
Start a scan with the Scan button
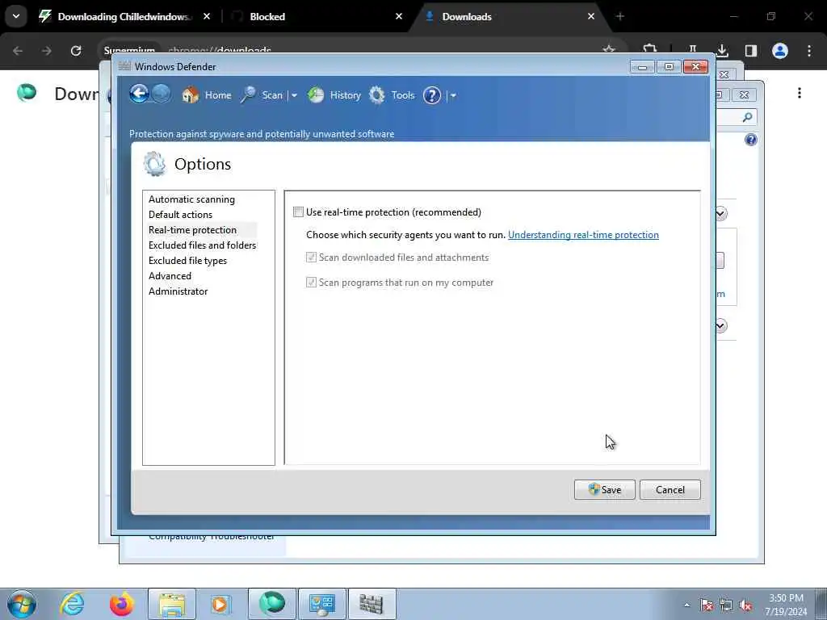pyautogui.click(x=262, y=95)
